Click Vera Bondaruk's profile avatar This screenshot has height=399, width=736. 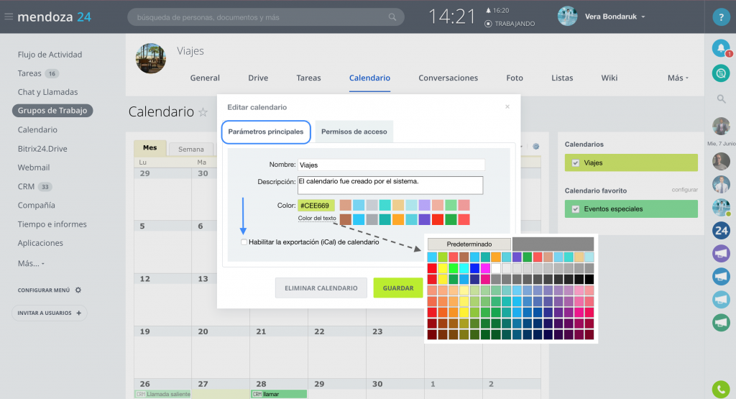567,17
